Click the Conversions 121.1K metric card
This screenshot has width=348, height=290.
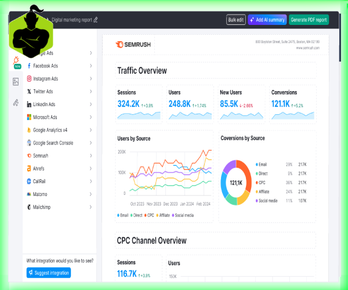tap(293, 104)
